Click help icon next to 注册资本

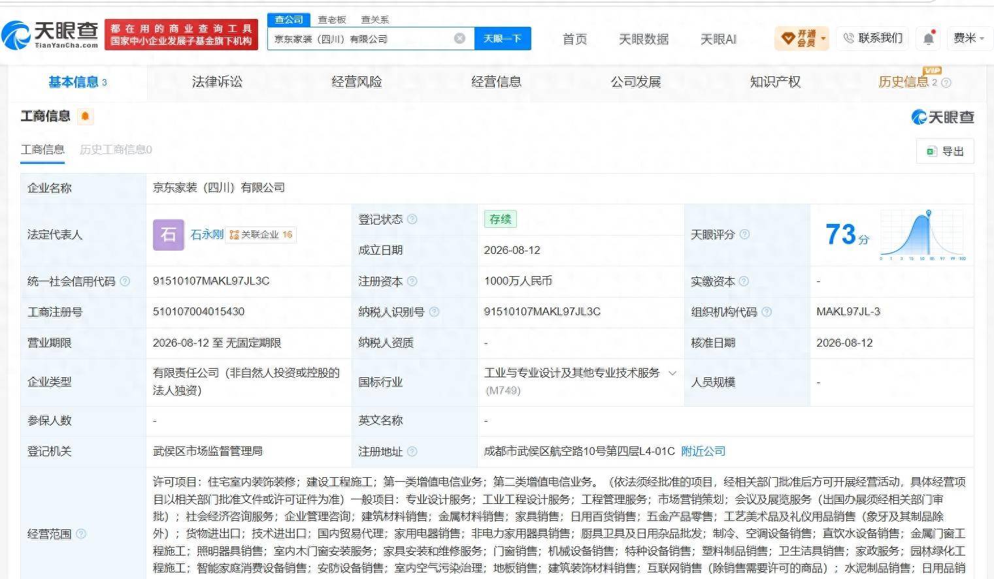tap(412, 281)
